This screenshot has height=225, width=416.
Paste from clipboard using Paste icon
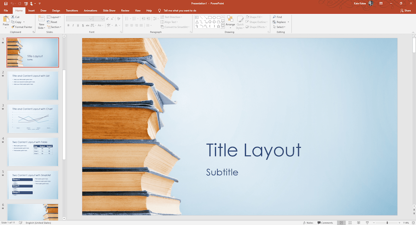pos(6,20)
